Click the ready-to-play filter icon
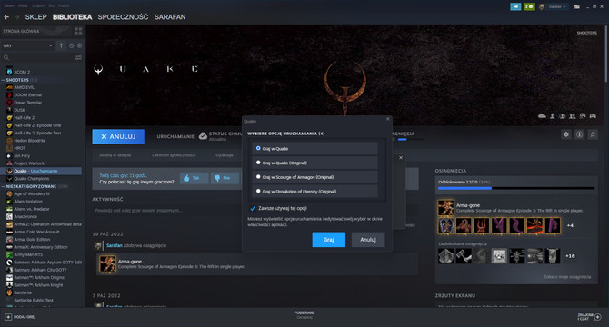This screenshot has height=327, width=609. click(80, 45)
